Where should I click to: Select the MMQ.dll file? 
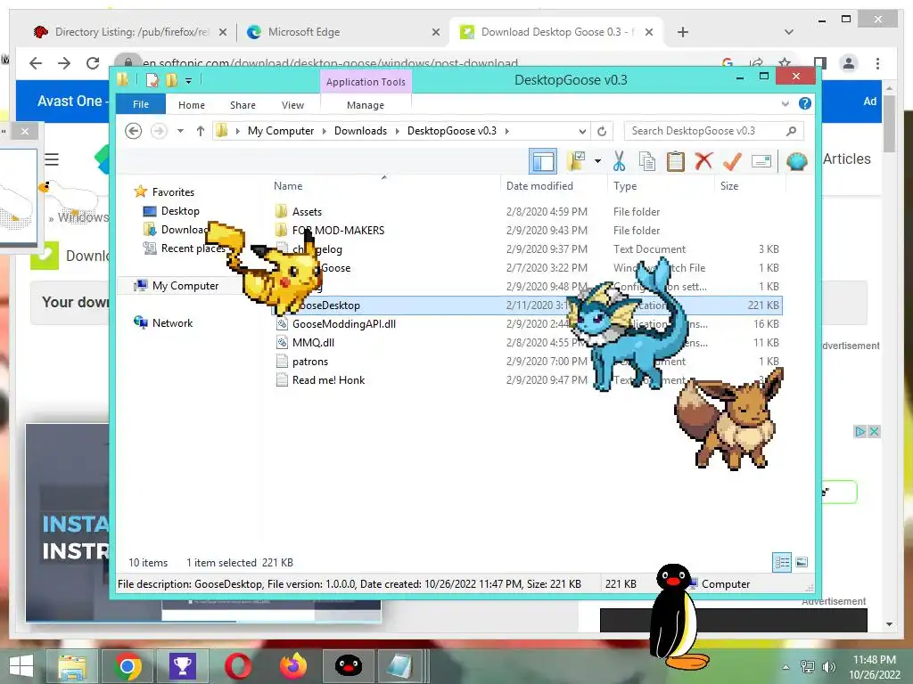click(313, 343)
